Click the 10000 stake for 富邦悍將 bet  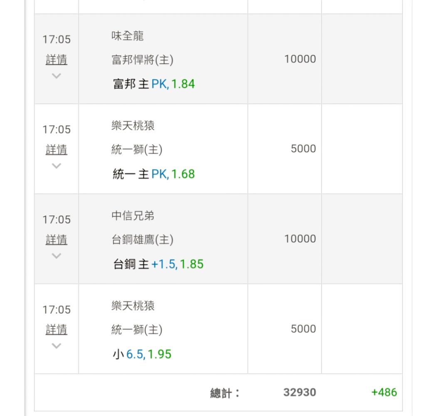click(300, 59)
